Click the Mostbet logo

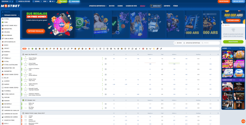tap(10, 6)
